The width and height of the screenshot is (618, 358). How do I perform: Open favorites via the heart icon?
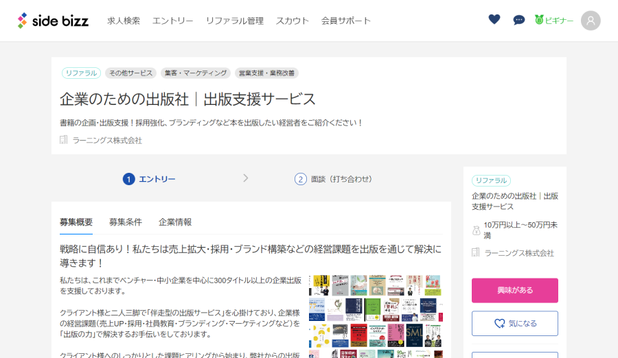point(494,19)
